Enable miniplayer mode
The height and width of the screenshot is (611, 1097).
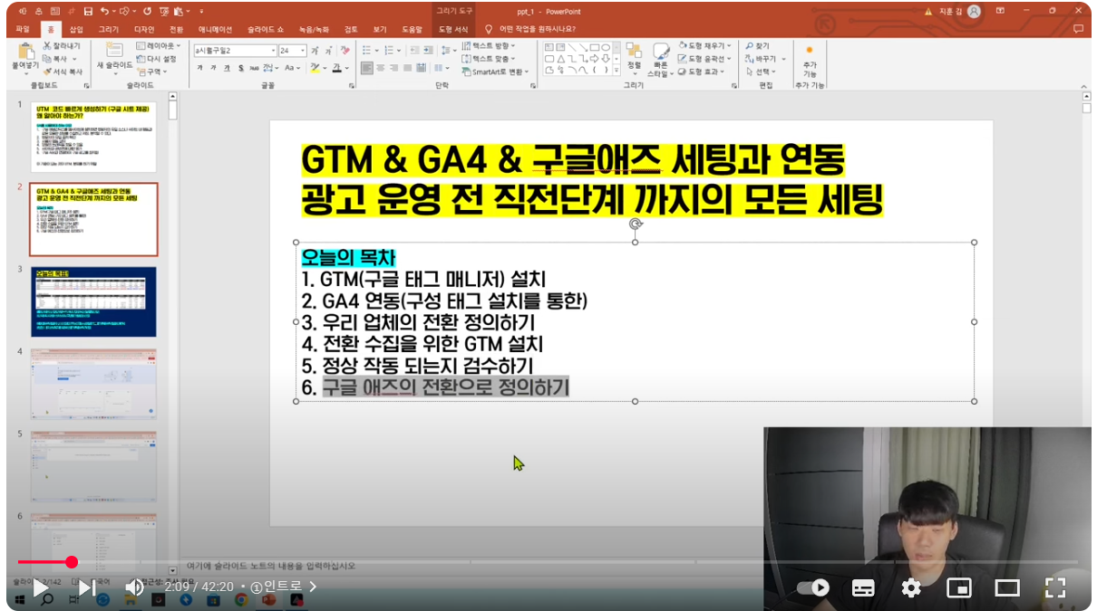click(959, 587)
